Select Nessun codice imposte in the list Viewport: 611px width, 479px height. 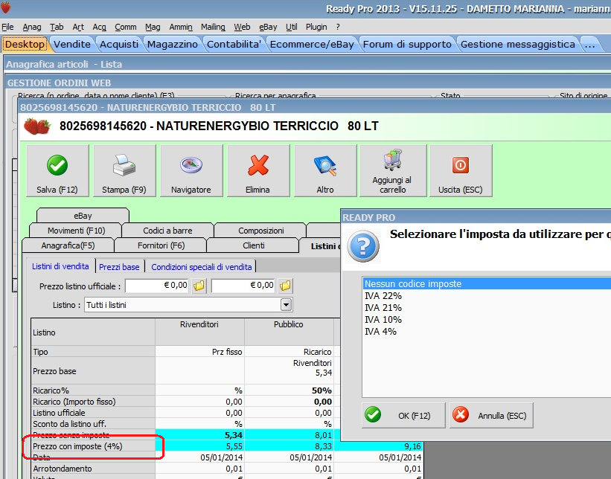[x=487, y=284]
